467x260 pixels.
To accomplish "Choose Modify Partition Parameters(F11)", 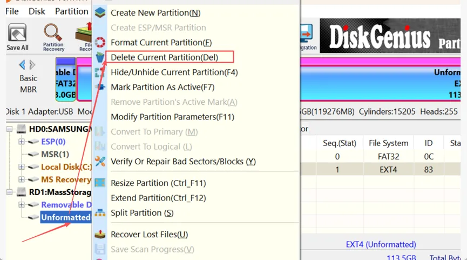I will pyautogui.click(x=172, y=117).
